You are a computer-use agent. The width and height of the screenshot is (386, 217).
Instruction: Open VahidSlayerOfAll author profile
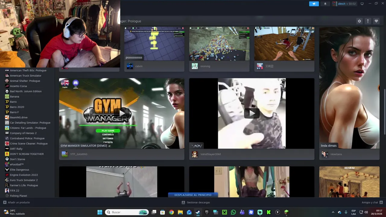click(x=210, y=154)
